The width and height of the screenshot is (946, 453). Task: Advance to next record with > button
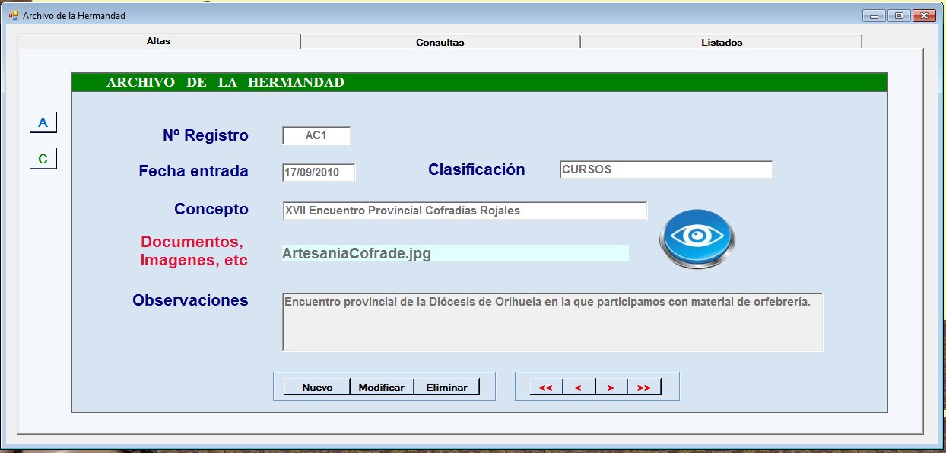tap(611, 387)
